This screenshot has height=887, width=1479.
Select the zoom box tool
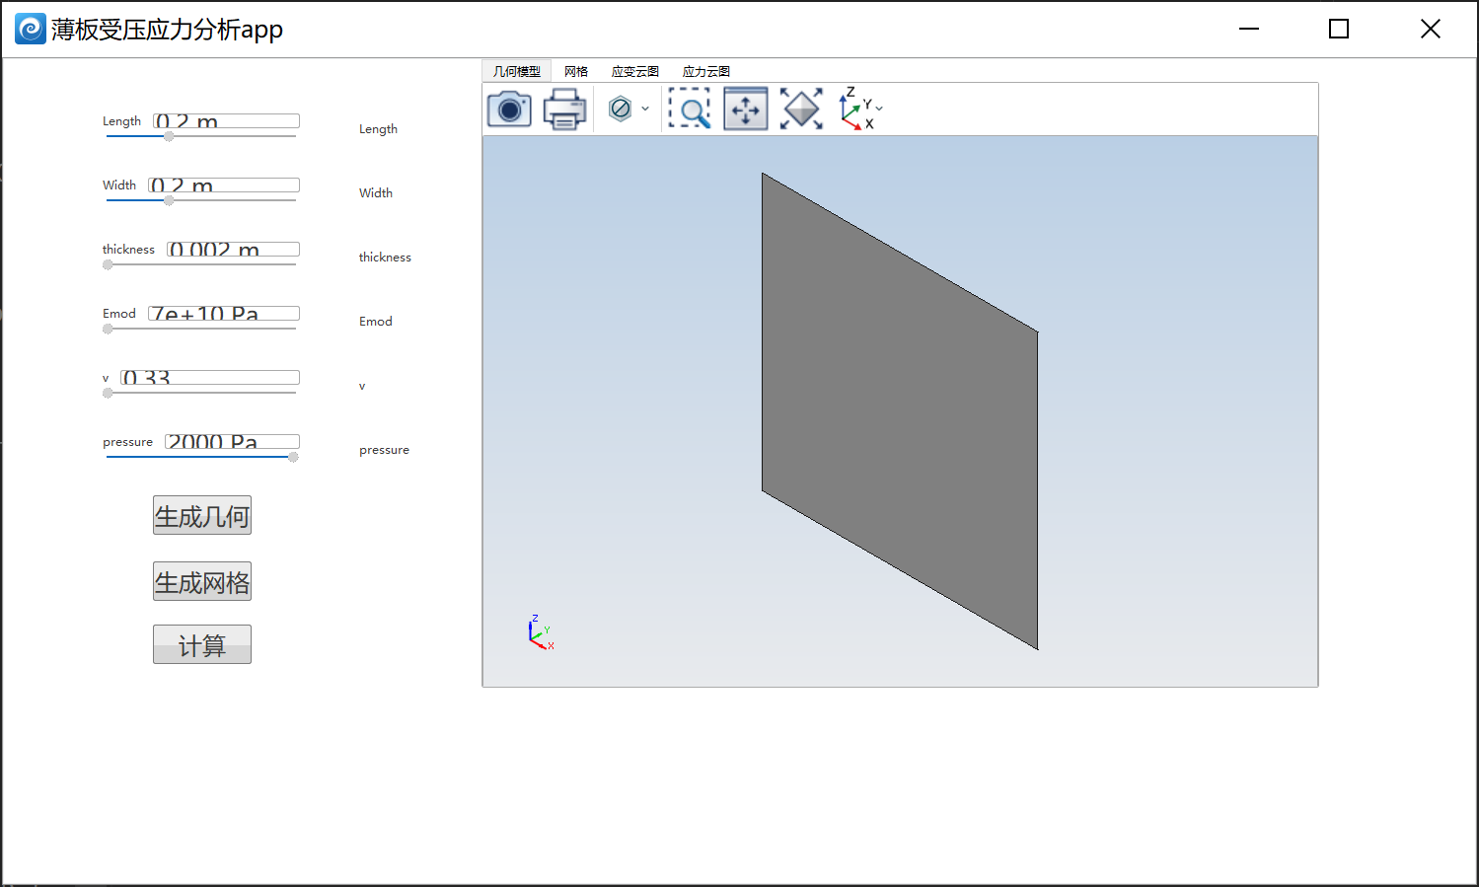690,109
